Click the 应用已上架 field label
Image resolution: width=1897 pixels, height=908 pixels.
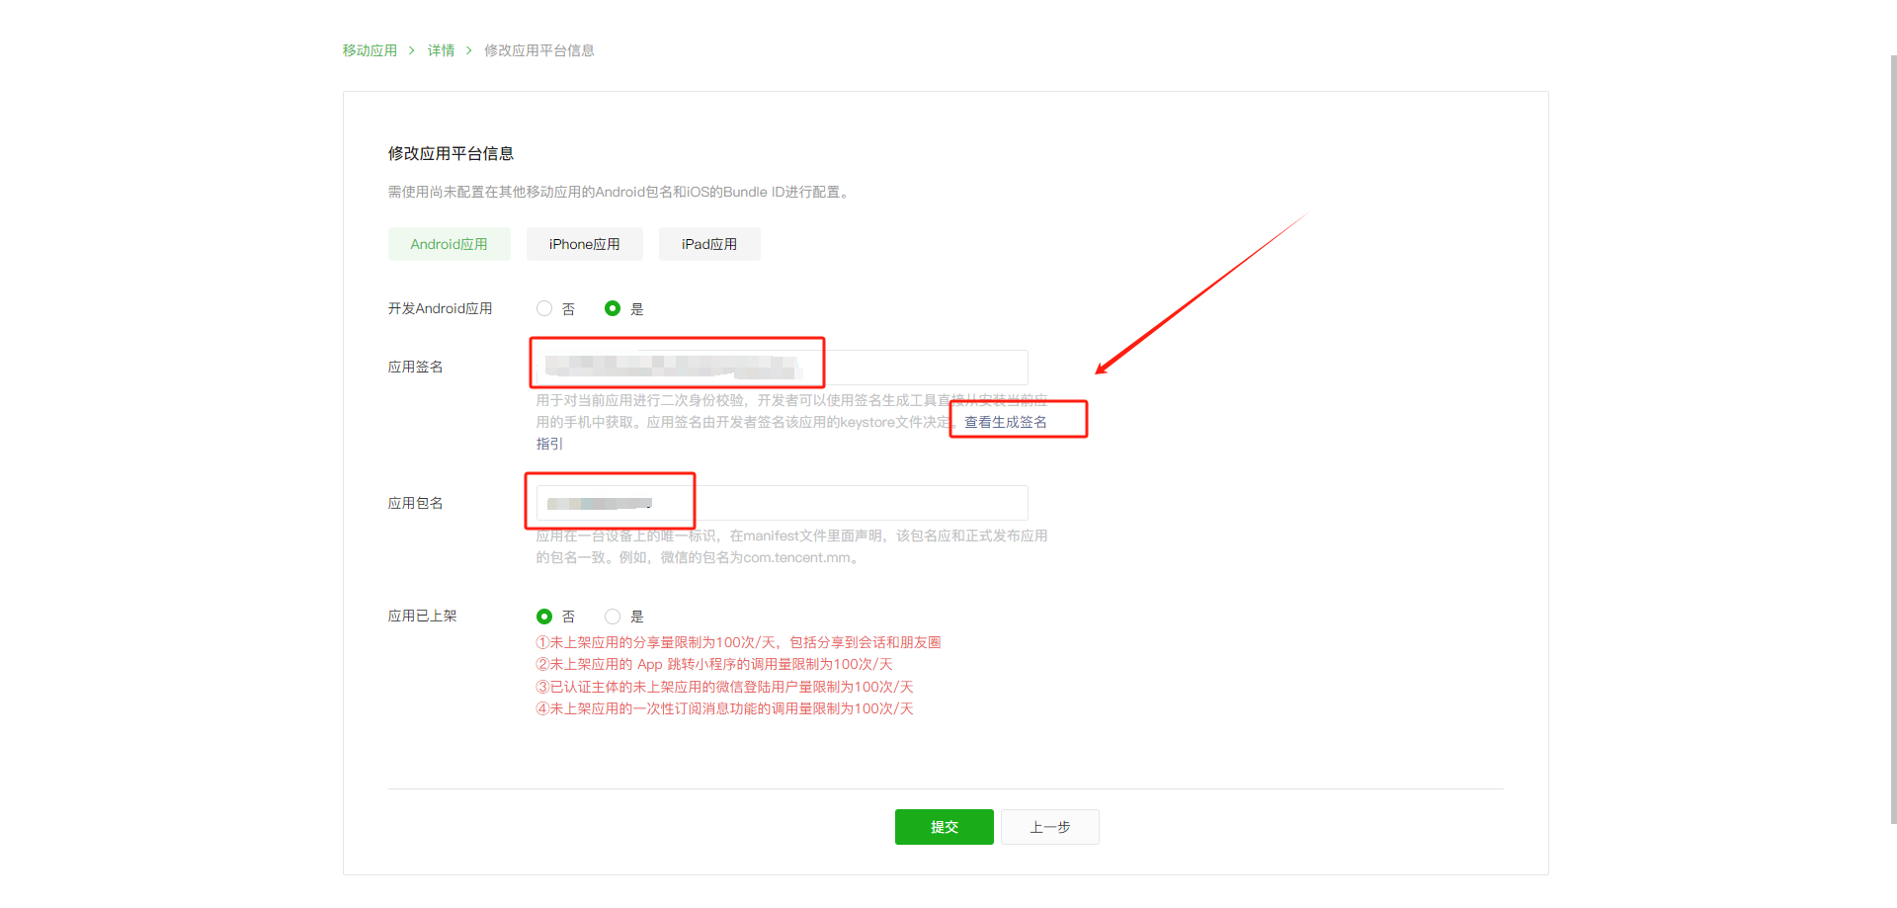pyautogui.click(x=422, y=616)
